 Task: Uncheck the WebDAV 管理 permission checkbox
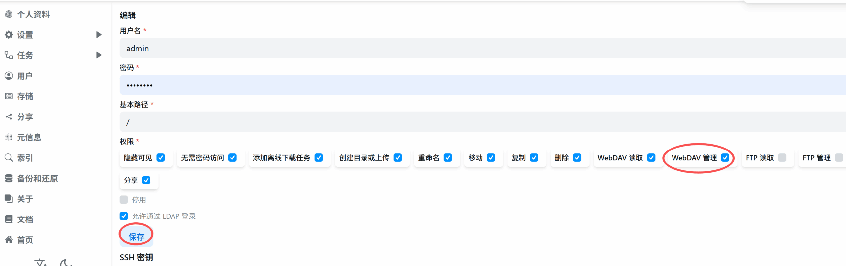(x=725, y=158)
